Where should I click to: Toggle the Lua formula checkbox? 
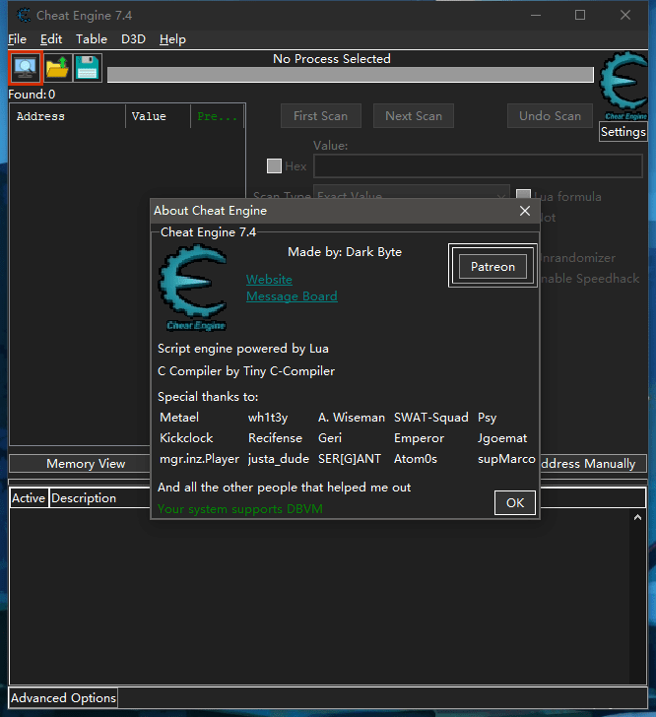coord(523,195)
